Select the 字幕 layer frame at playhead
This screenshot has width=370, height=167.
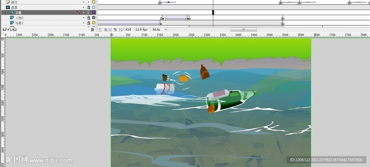tap(213, 13)
